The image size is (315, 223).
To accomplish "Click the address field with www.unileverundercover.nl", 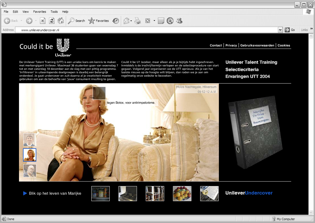I will (x=147, y=30).
